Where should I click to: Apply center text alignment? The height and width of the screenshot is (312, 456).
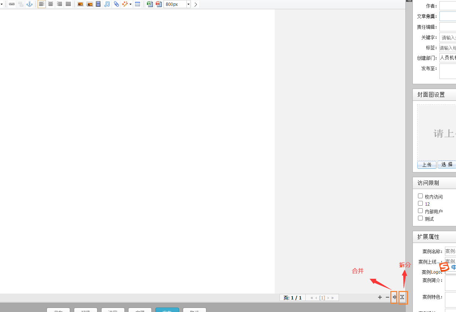pyautogui.click(x=51, y=4)
